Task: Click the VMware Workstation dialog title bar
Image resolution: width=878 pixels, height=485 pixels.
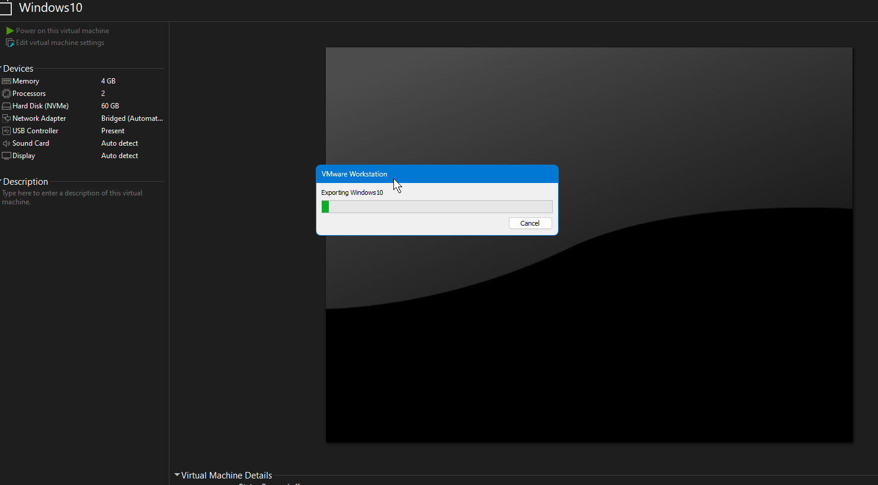Action: (x=437, y=174)
